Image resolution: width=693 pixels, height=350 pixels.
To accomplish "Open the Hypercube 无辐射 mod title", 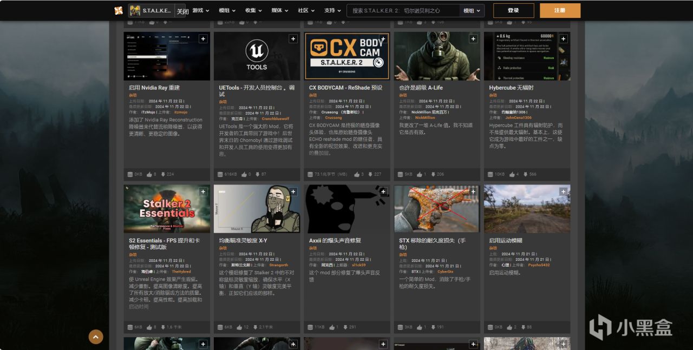I will click(511, 88).
